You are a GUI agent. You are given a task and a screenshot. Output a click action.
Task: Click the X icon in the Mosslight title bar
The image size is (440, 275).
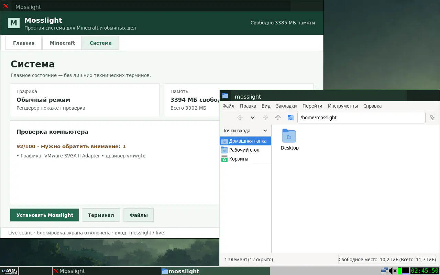pos(6,6)
